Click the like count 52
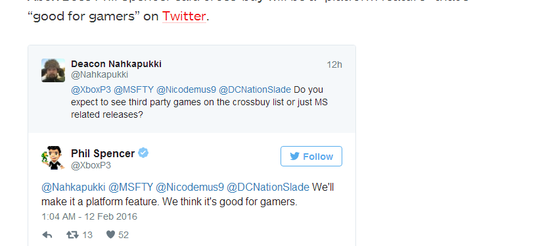This screenshot has height=246, width=542. (124, 235)
